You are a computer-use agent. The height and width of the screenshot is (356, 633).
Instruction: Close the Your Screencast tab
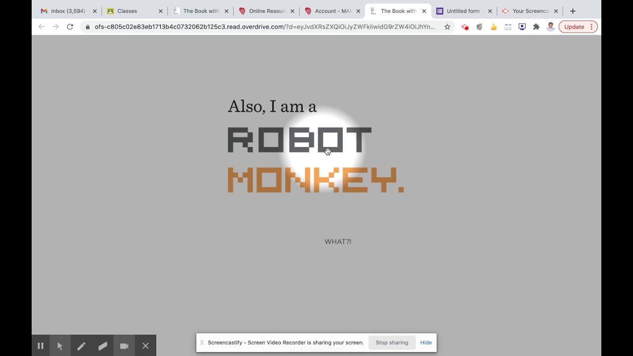556,11
